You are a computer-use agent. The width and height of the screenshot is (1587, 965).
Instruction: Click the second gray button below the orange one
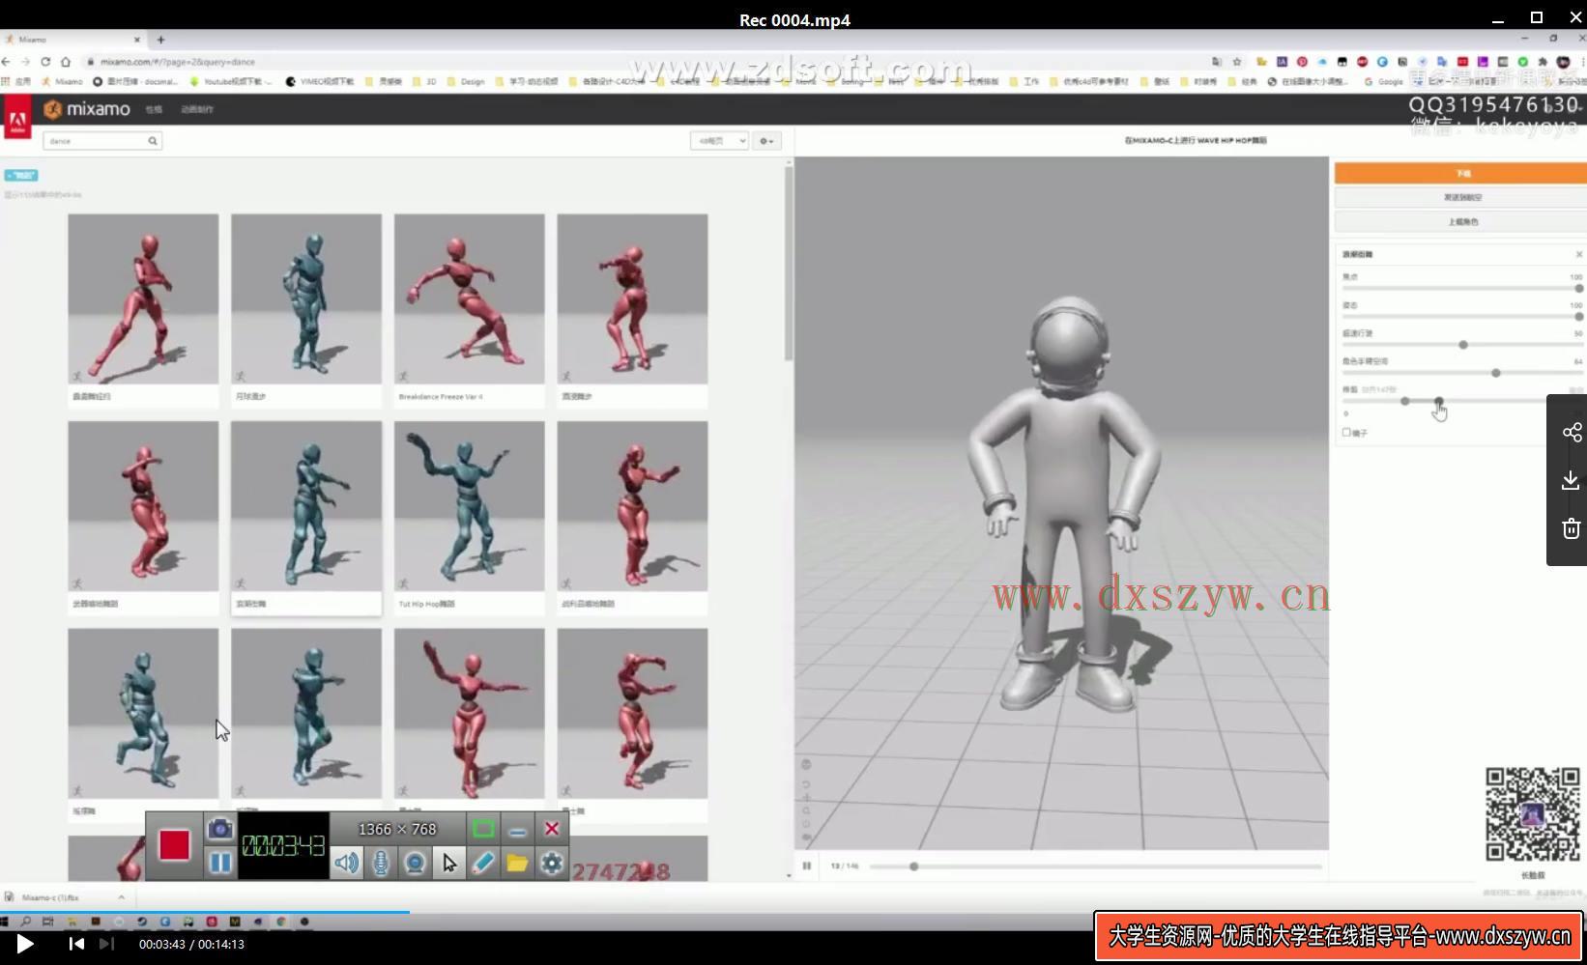point(1460,197)
